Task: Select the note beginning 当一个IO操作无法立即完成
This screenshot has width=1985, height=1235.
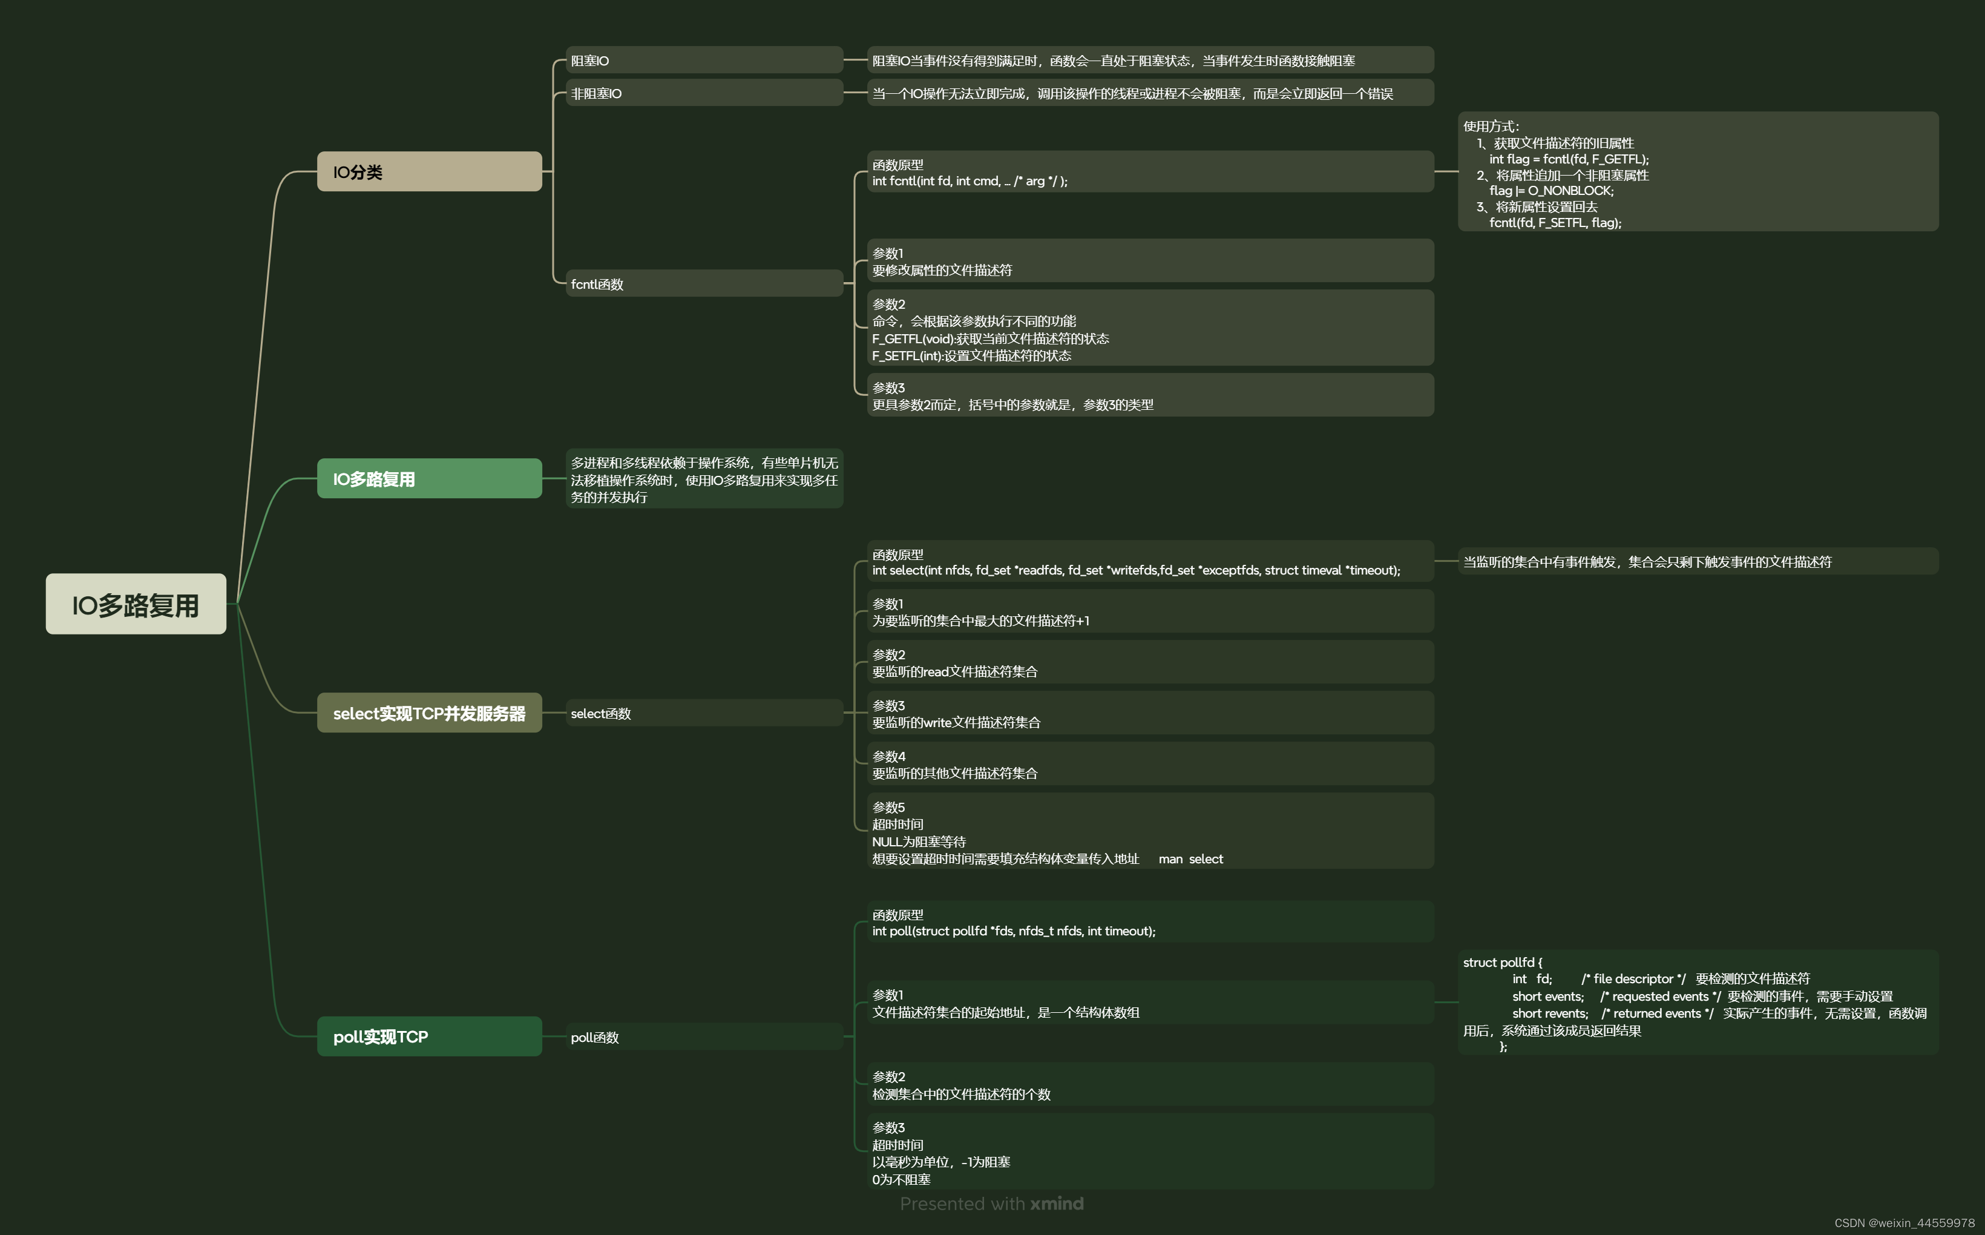Action: point(1150,93)
